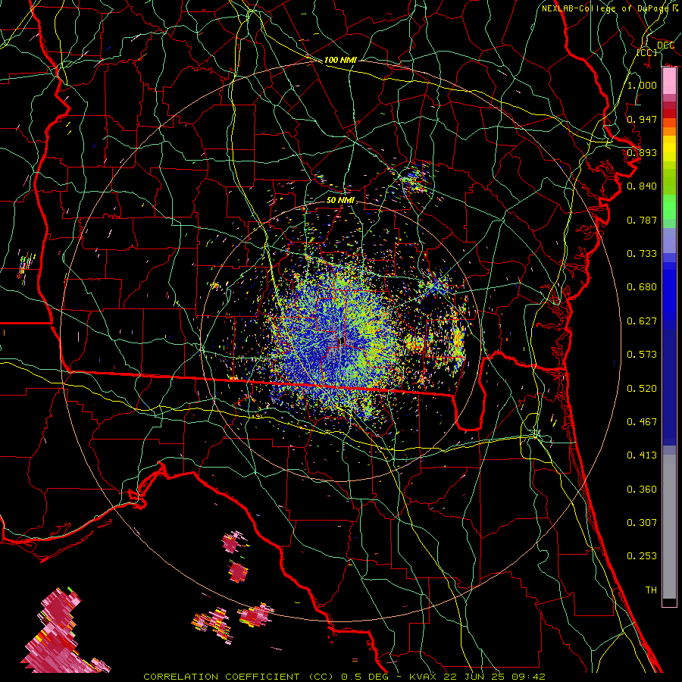This screenshot has height=682, width=682.
Task: Click the TH threshold label on scale
Action: click(x=651, y=590)
